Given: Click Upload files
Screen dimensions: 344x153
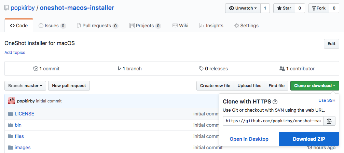Looking at the screenshot, I should coord(249,86).
